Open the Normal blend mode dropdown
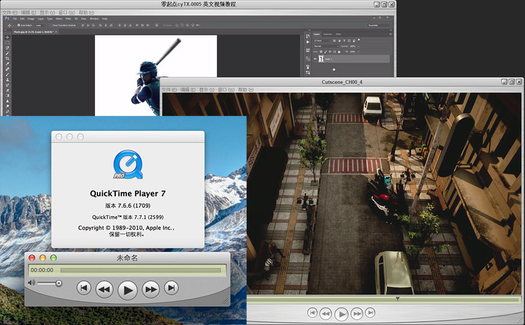 326,46
